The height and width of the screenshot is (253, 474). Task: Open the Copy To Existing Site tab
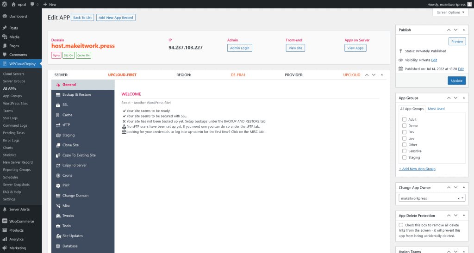coord(83,155)
